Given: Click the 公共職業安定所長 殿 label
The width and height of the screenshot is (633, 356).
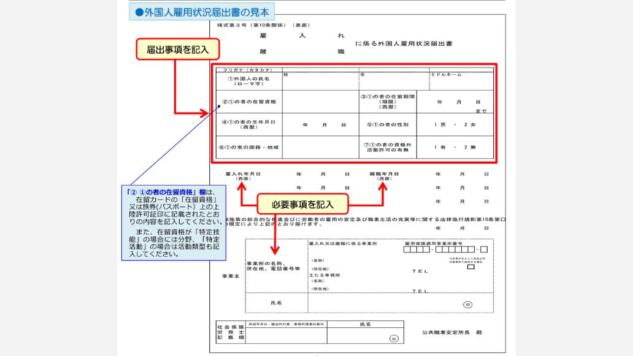Looking at the screenshot, I should [x=453, y=332].
